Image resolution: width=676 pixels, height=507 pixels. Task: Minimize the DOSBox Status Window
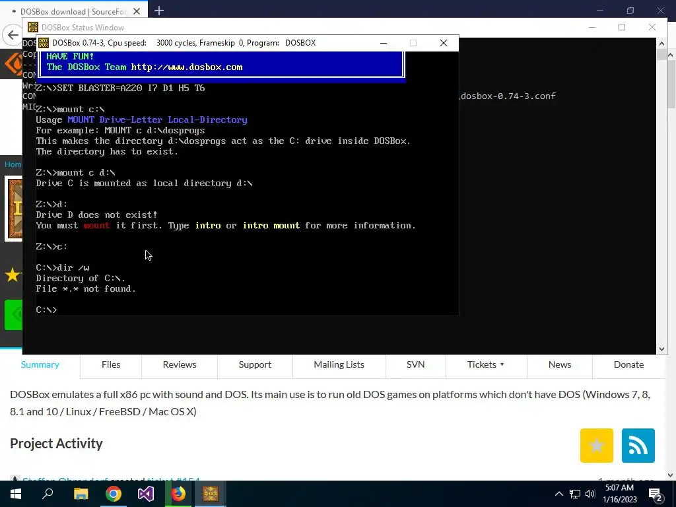(x=592, y=27)
